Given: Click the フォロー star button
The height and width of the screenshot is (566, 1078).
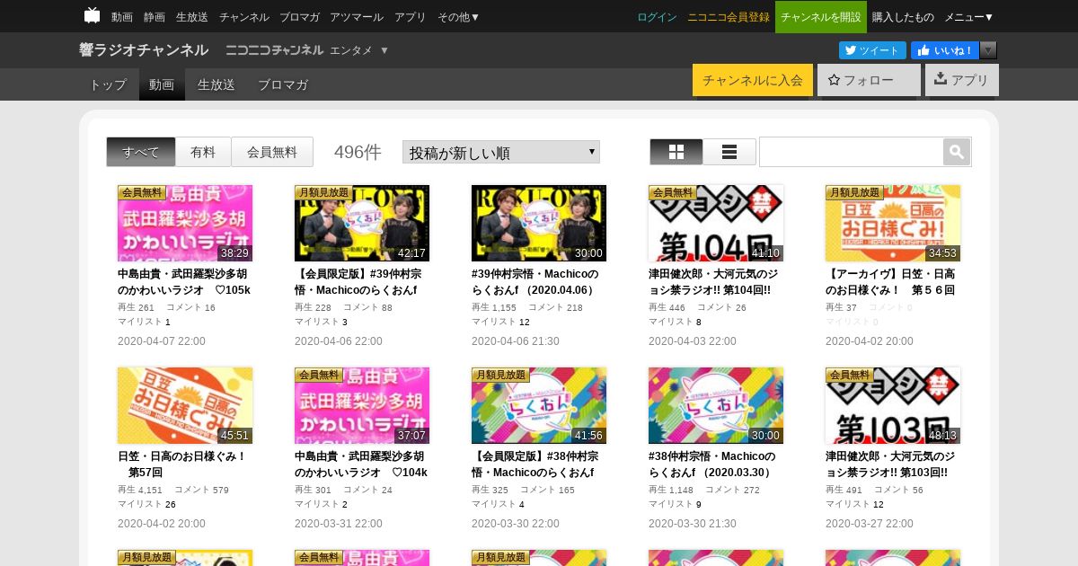Looking at the screenshot, I should point(869,80).
